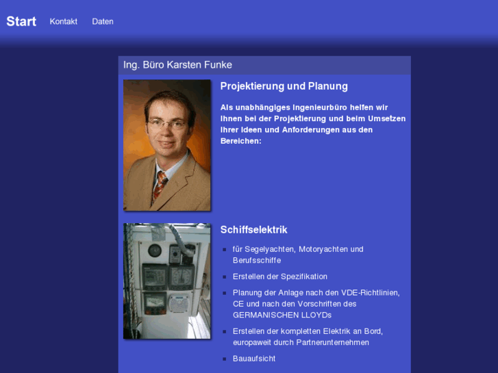This screenshot has height=373, width=498.
Task: Open the Daten menu item
Action: (103, 22)
